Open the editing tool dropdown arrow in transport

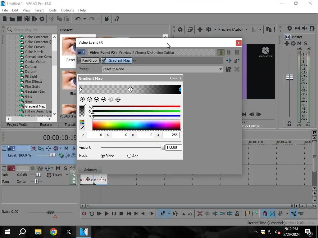pos(169,214)
